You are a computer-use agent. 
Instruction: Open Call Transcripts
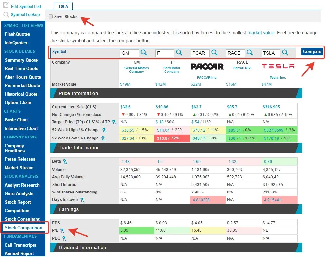(20, 245)
